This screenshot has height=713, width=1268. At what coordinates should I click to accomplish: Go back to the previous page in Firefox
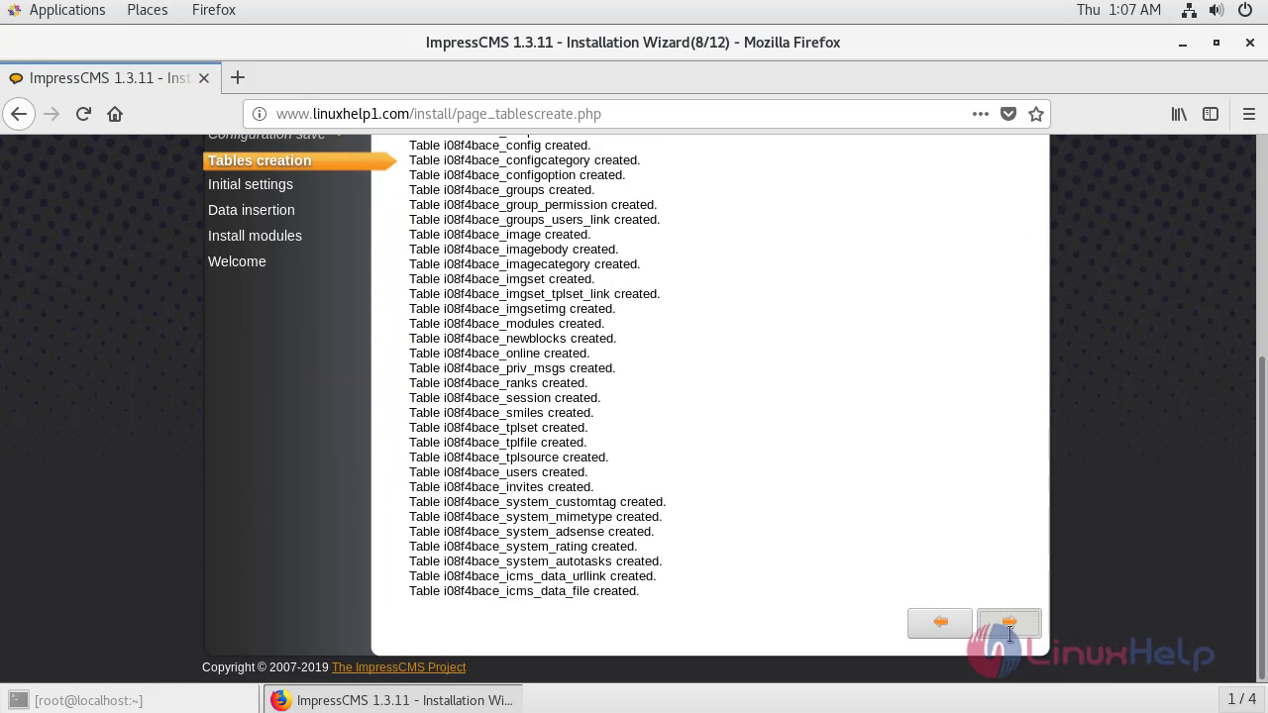coord(19,114)
